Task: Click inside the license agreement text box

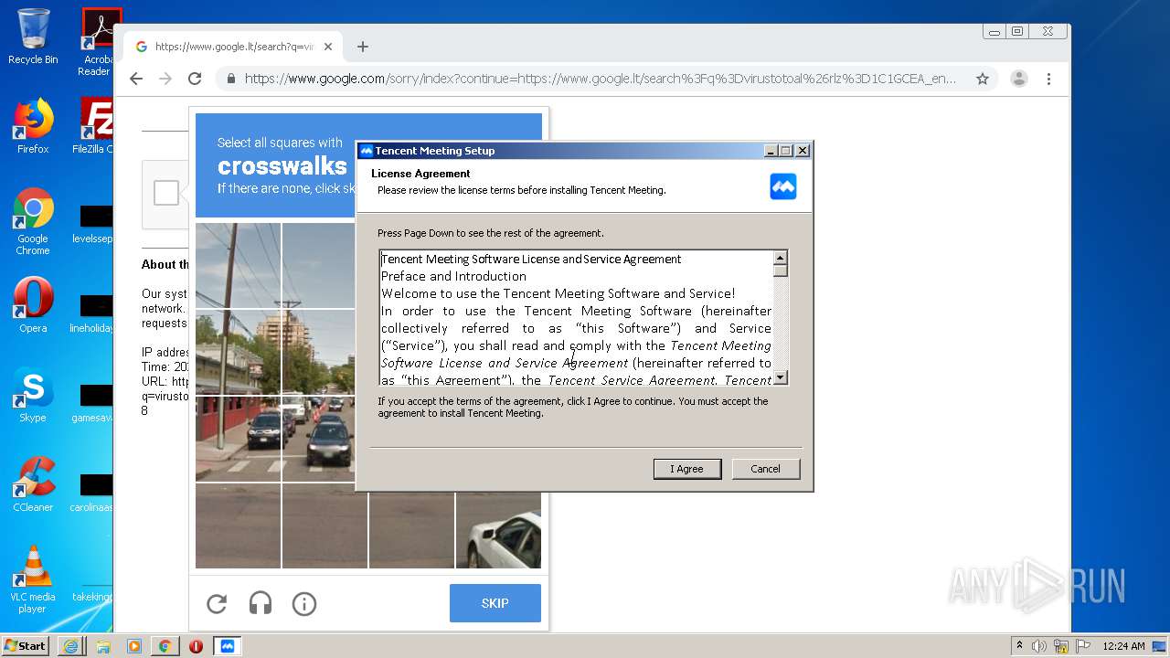Action: coord(576,318)
